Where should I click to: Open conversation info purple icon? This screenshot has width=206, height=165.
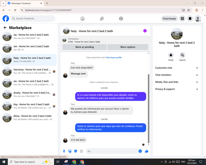click(x=145, y=31)
